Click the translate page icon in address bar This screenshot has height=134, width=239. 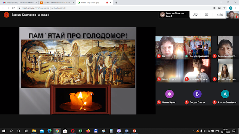219,8
